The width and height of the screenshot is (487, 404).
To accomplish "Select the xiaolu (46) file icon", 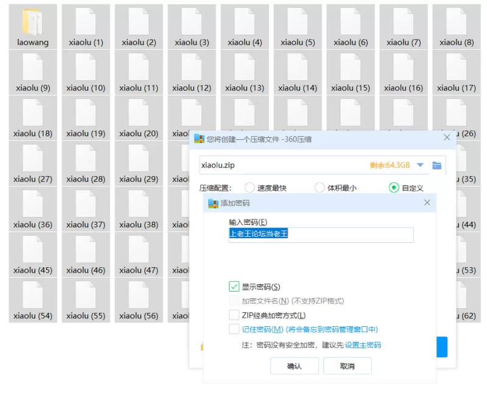I will [x=86, y=250].
